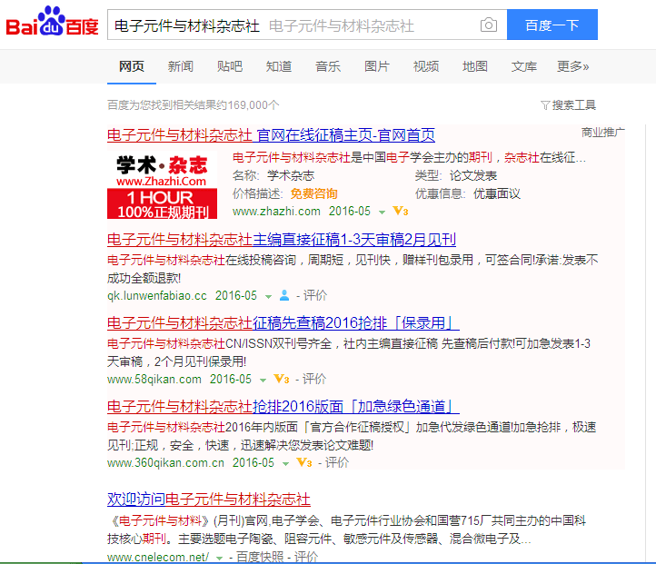Image resolution: width=656 pixels, height=564 pixels.
Task: Click the 免费咨询 price link
Action: pyautogui.click(x=313, y=193)
